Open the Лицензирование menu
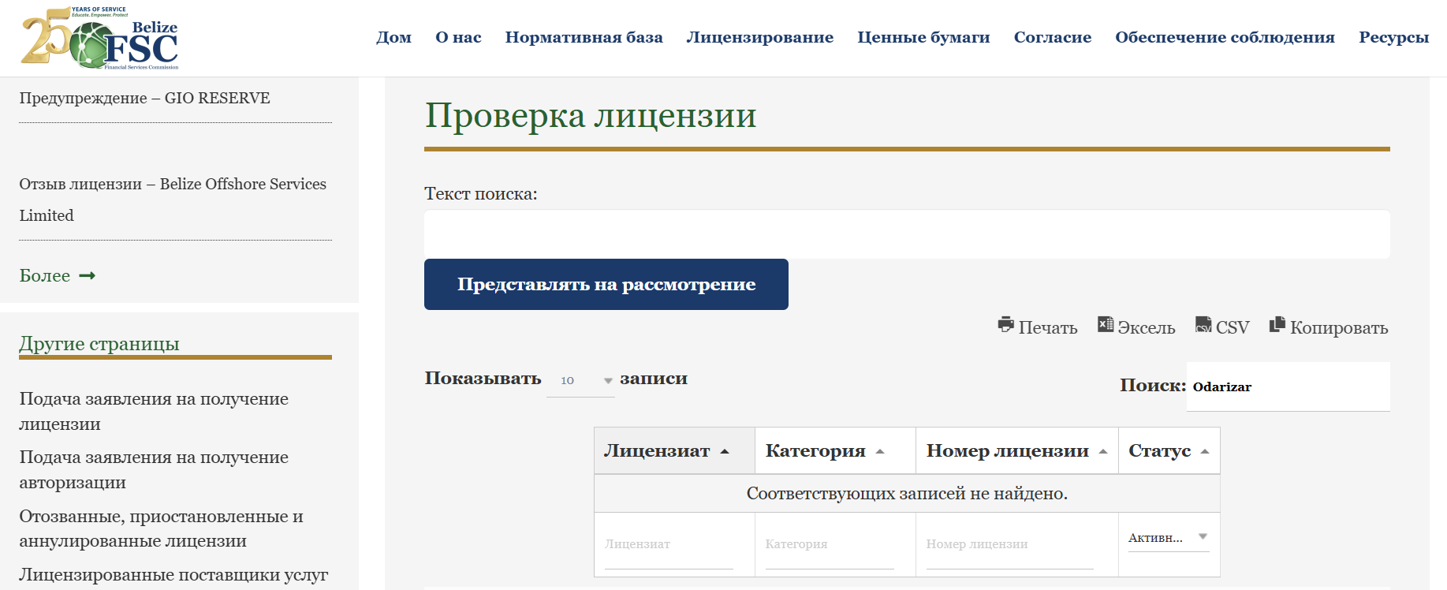The image size is (1447, 590). pyautogui.click(x=760, y=37)
